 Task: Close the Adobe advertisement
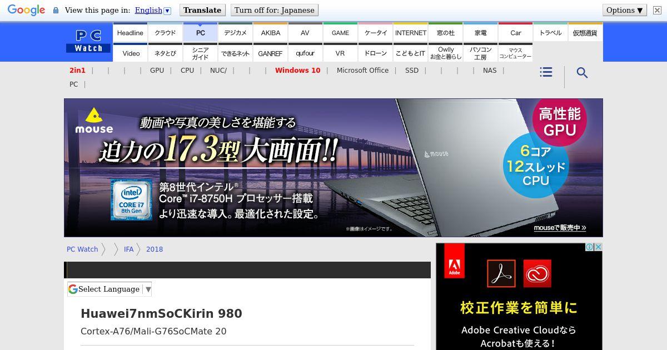[599, 247]
